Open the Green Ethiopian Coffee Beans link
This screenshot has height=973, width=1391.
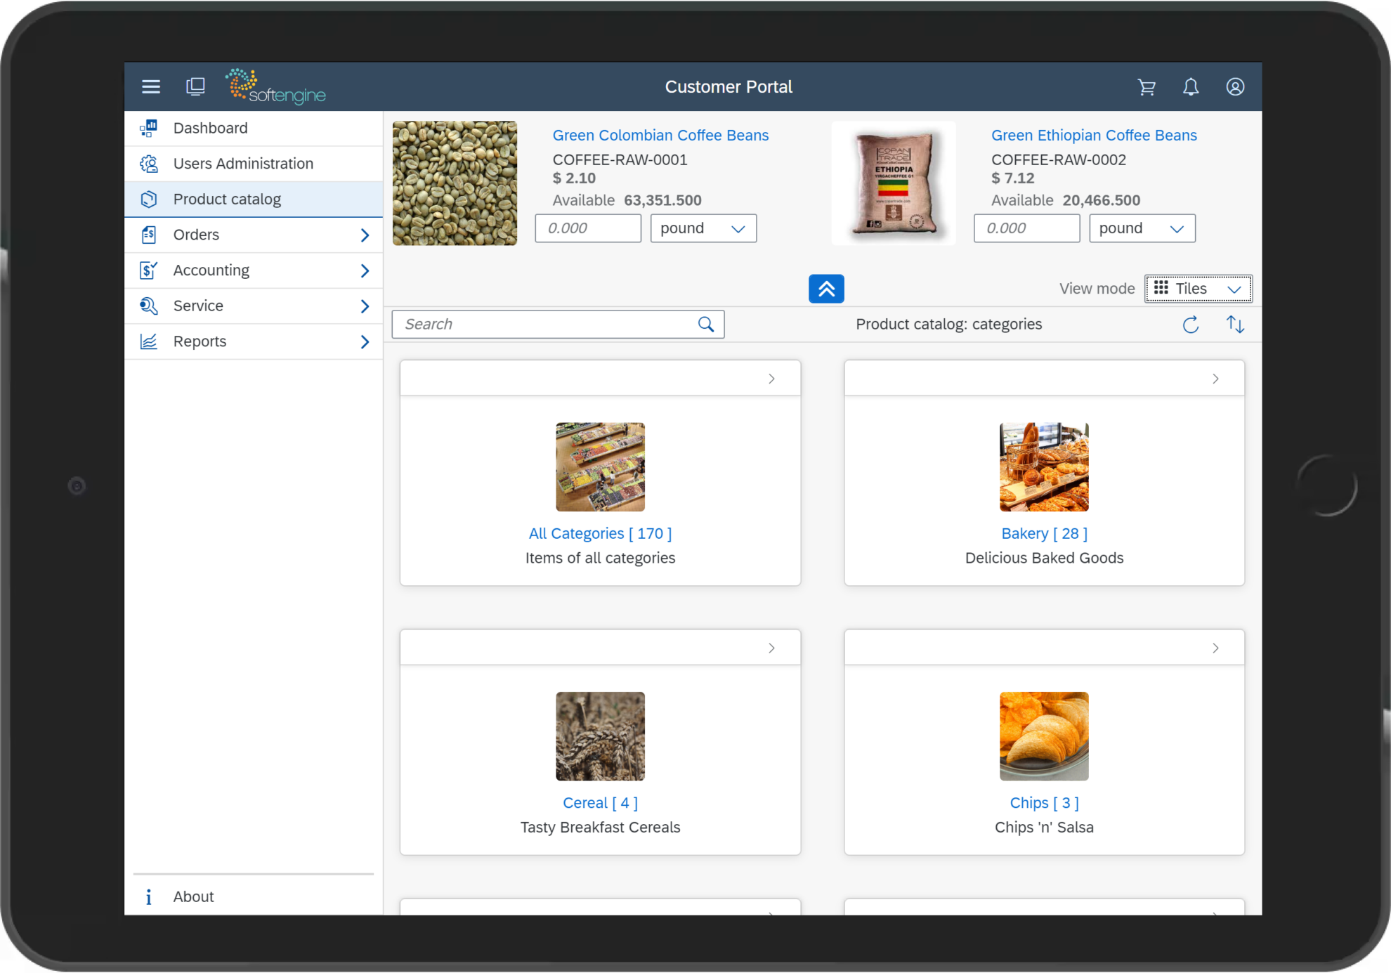pos(1094,135)
